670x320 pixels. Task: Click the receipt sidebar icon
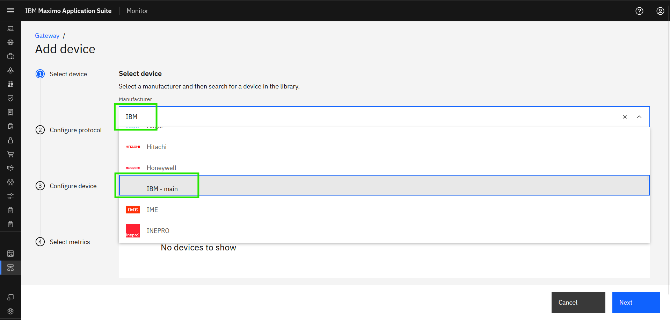[x=10, y=112]
